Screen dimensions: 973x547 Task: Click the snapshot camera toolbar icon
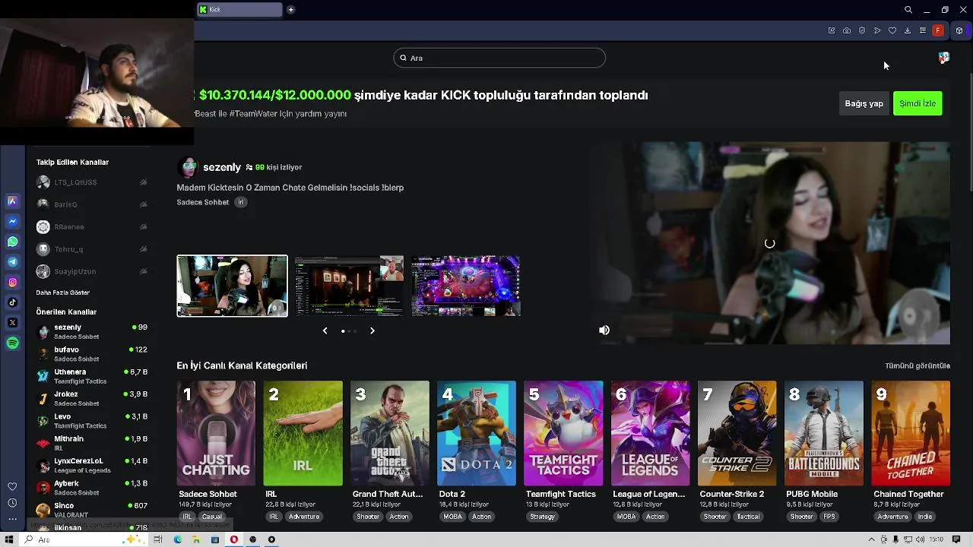coord(847,30)
